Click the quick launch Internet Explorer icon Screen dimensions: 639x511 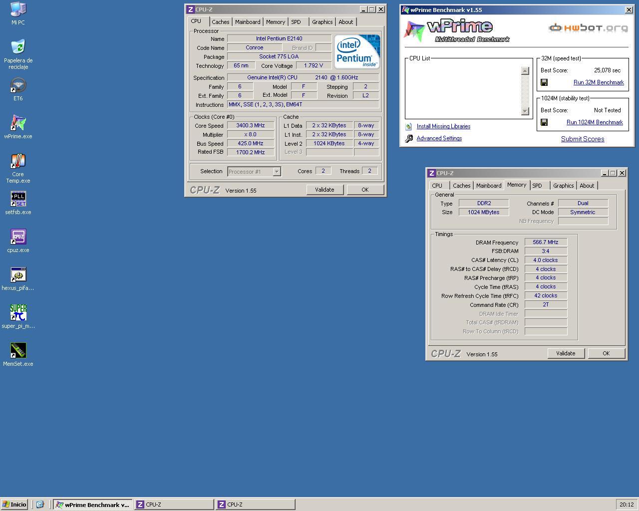click(40, 505)
